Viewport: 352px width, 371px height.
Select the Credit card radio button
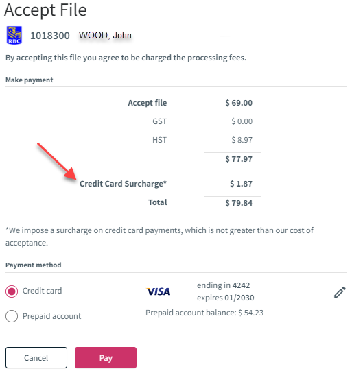click(x=12, y=291)
